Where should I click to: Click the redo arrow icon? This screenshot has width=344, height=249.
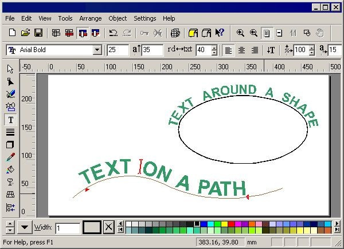pos(127,33)
